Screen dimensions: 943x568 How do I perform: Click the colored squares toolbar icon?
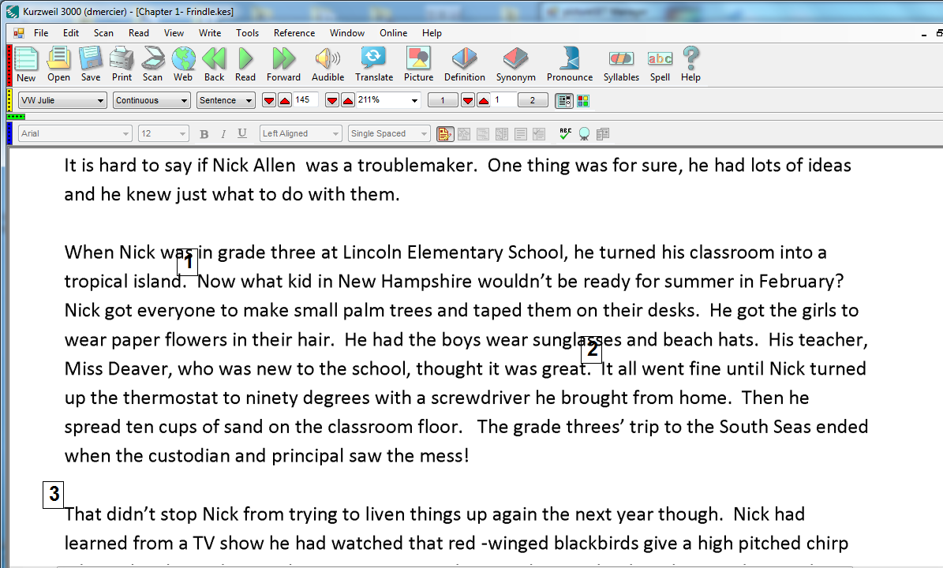(x=582, y=101)
